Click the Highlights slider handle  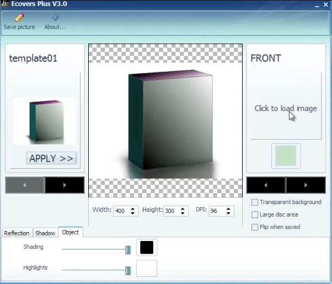(128, 271)
